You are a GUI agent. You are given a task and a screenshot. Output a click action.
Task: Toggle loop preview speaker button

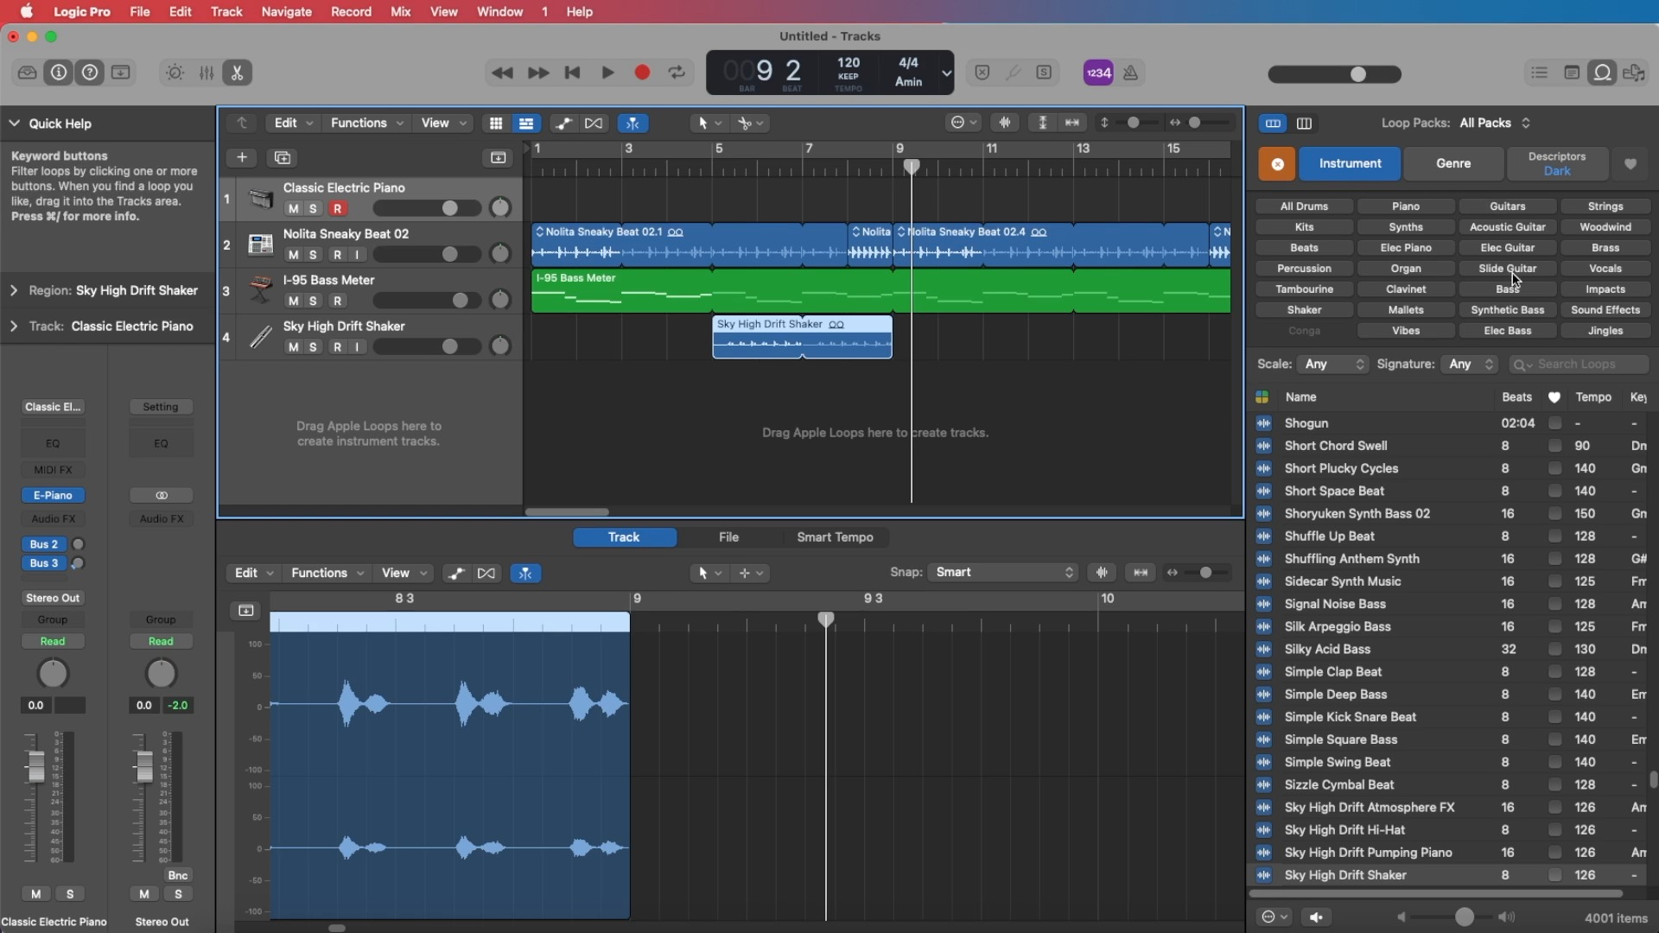pyautogui.click(x=1317, y=917)
